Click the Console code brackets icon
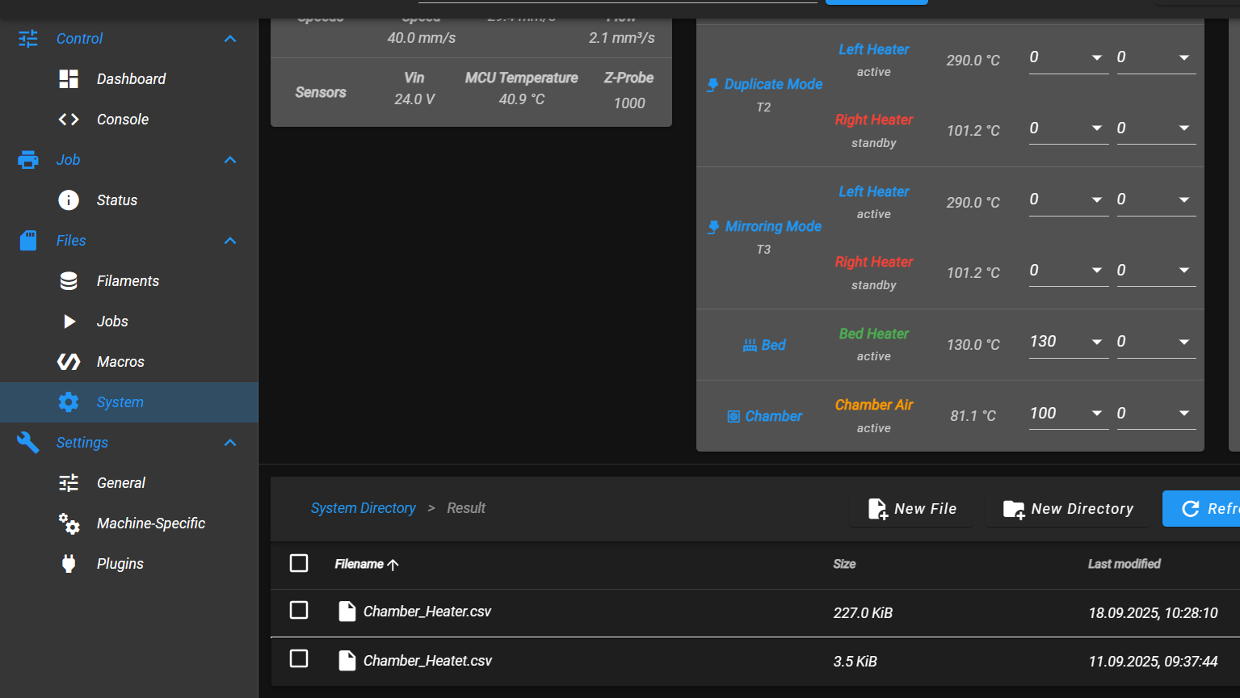Screen dimensions: 1240x698 69,119
